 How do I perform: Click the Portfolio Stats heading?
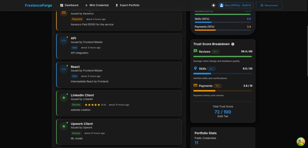(x=206, y=133)
